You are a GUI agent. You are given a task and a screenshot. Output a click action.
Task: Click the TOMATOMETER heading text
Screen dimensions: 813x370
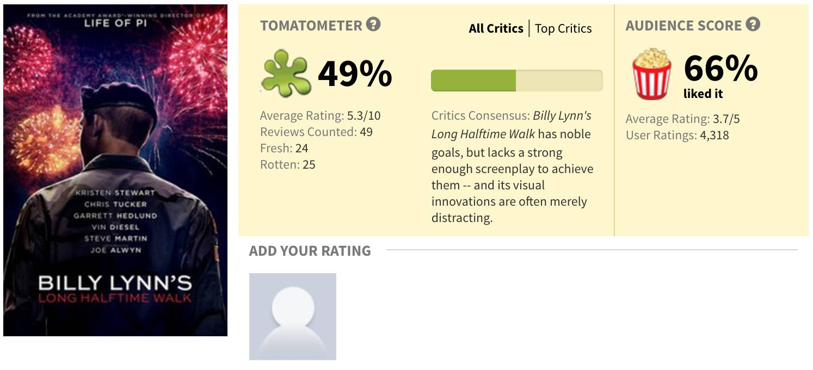[x=311, y=26]
